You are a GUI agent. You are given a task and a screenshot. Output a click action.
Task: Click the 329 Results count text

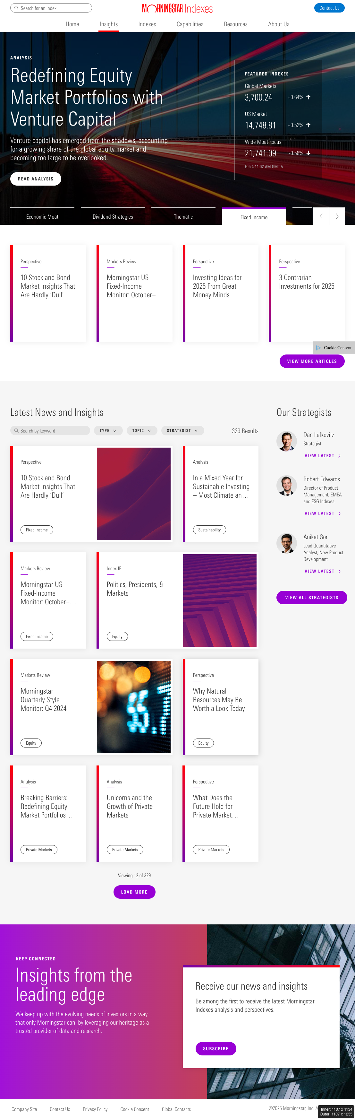245,431
